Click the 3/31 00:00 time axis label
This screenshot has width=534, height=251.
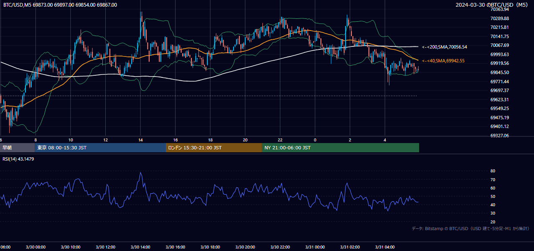click(315, 247)
